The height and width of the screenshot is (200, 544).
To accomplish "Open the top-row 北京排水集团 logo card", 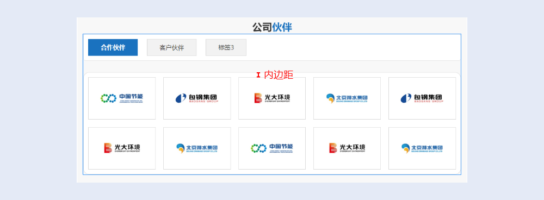I will (347, 98).
